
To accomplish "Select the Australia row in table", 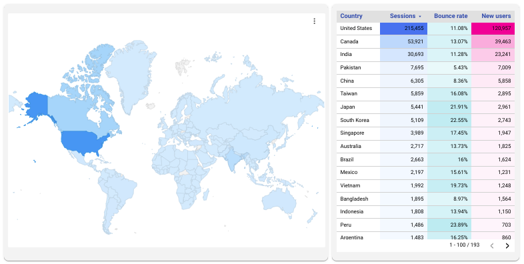I will (x=425, y=146).
